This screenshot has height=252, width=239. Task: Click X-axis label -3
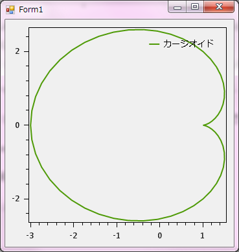[x=30, y=236]
